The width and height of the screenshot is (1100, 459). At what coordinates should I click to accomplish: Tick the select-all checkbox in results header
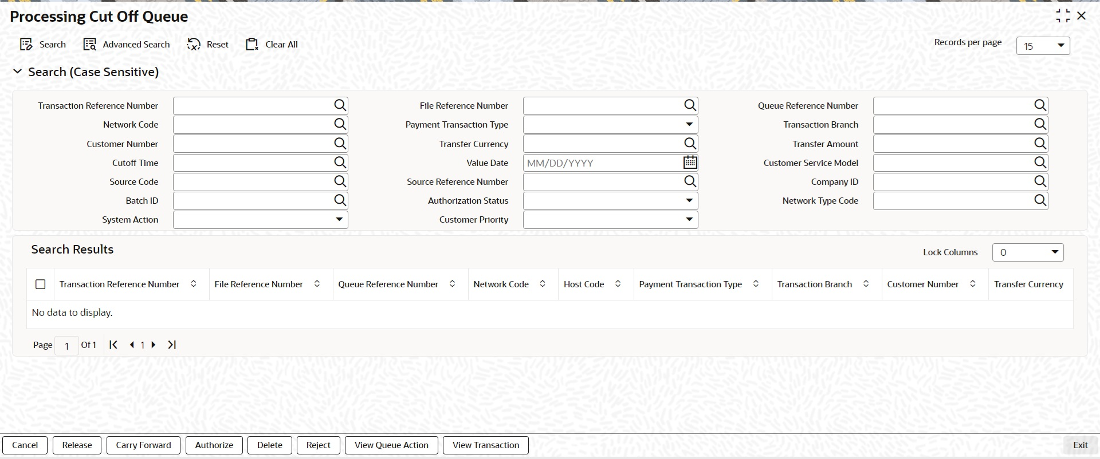point(40,284)
